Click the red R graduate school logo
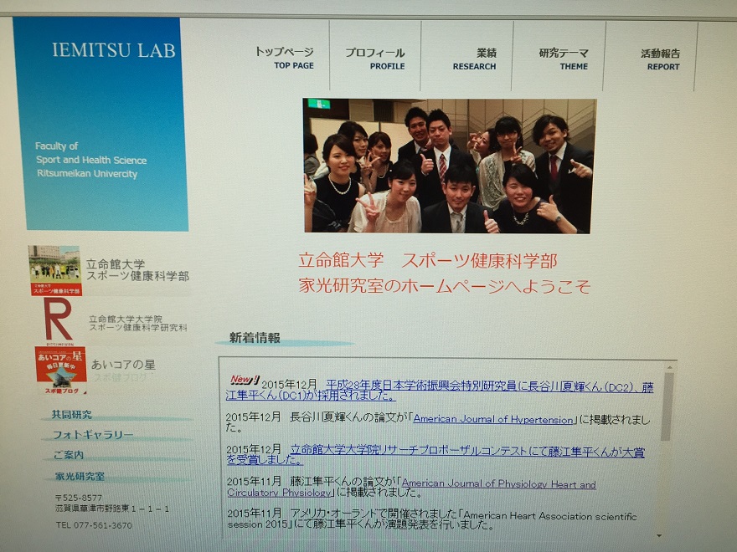The height and width of the screenshot is (552, 737). tap(57, 319)
